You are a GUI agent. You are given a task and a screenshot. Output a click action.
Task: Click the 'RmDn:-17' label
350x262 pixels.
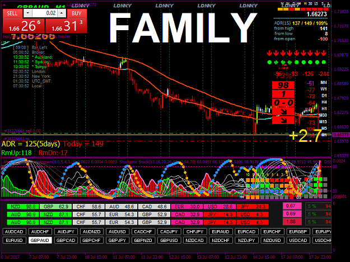(x=53, y=153)
